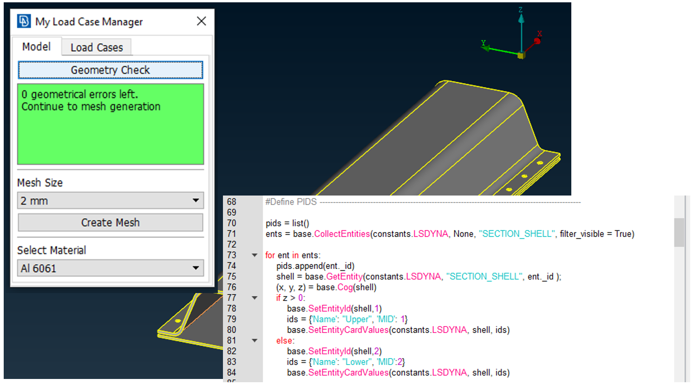The height and width of the screenshot is (385, 693).
Task: Collapse the else block at line 81
Action: 255,341
